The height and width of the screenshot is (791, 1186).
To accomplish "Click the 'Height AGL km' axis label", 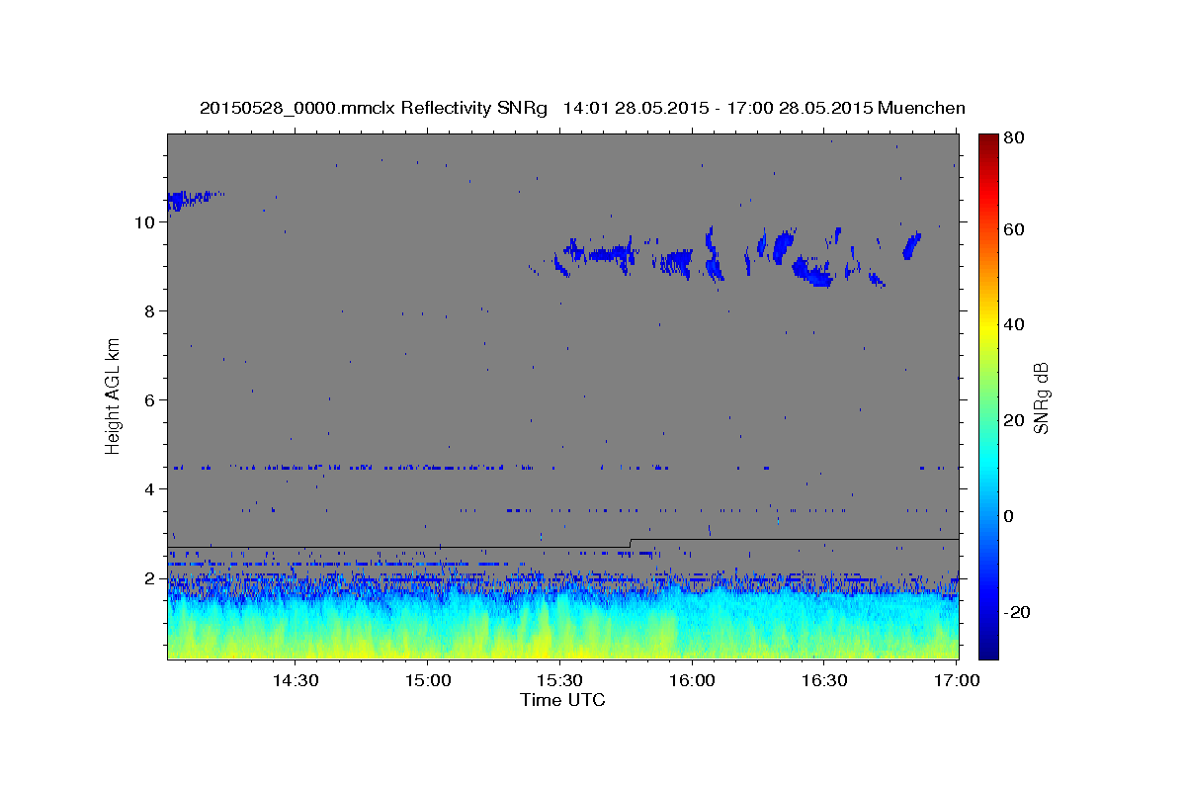I will point(114,395).
